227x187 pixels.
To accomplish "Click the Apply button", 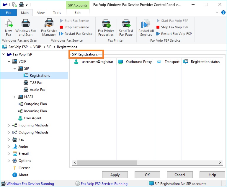I will point(115,175).
